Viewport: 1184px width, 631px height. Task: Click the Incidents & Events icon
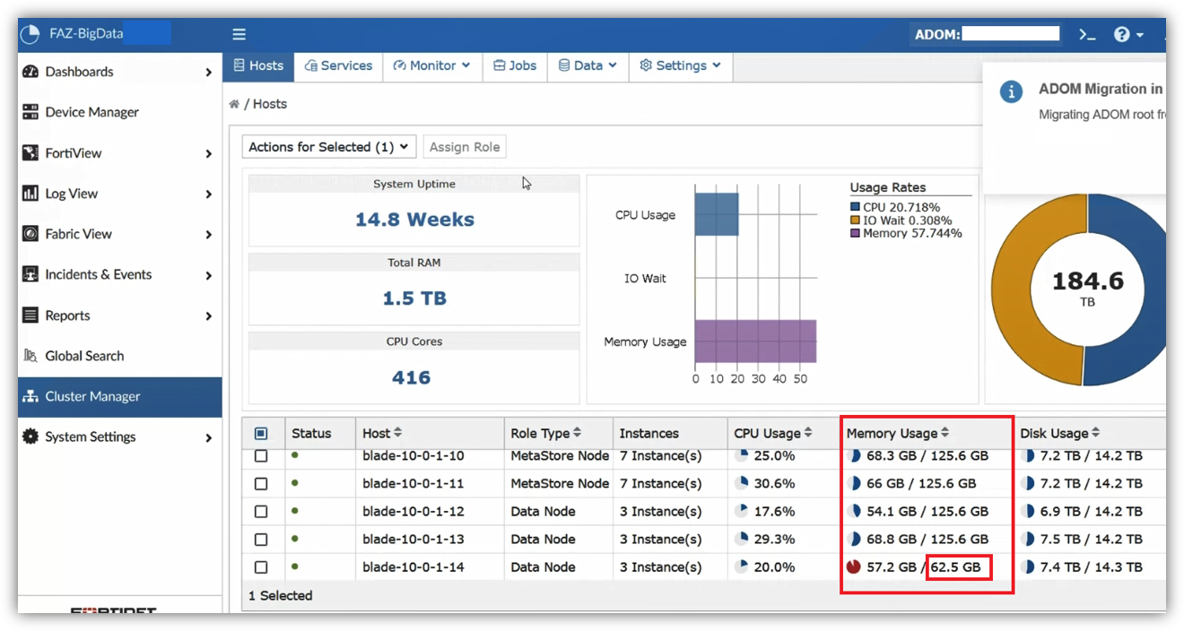pos(30,274)
